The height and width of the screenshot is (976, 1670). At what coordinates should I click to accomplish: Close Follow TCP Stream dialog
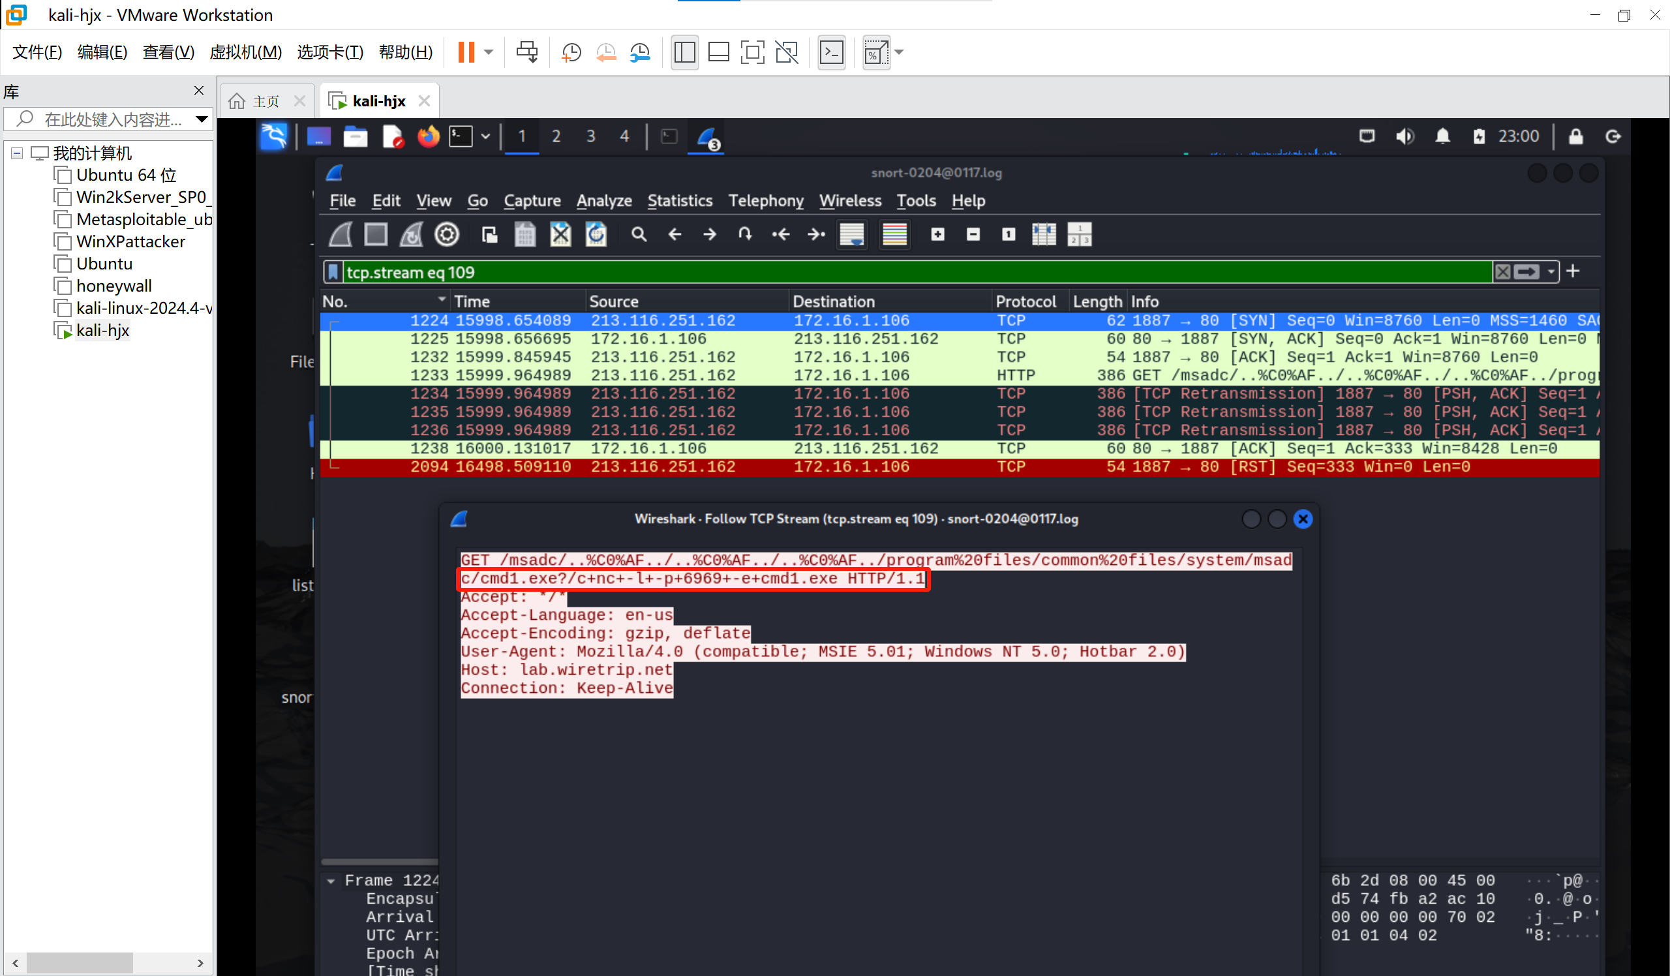(1303, 519)
